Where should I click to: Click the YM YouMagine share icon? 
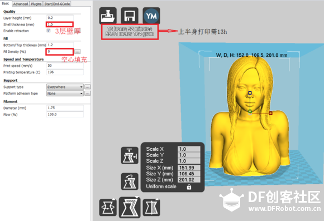(x=151, y=16)
